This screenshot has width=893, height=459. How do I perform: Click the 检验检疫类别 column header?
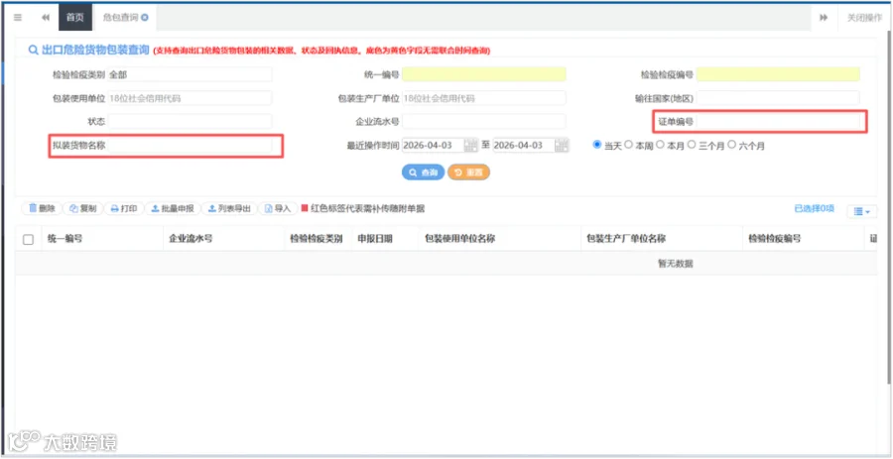[x=317, y=239]
